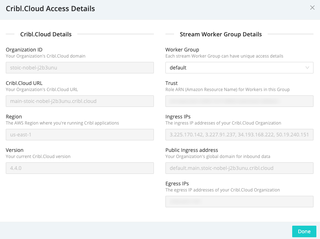The height and width of the screenshot is (239, 320).
Task: Select the Public Ingress address value
Action: click(239, 168)
